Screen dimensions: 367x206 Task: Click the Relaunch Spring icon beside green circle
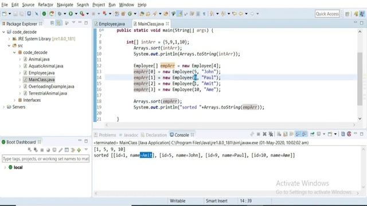52,14
